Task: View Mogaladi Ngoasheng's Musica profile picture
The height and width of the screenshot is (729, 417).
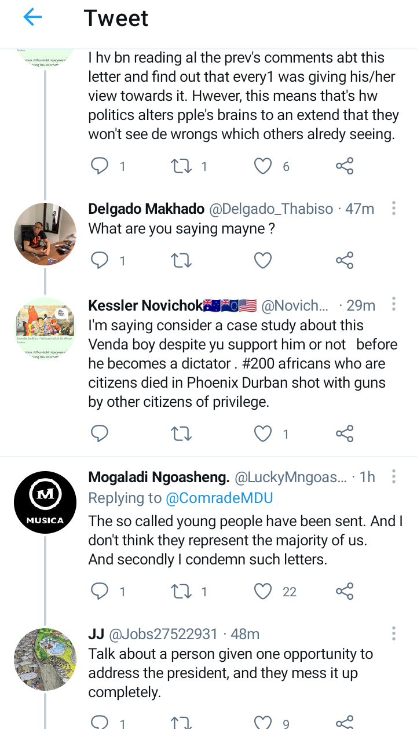Action: [x=45, y=502]
